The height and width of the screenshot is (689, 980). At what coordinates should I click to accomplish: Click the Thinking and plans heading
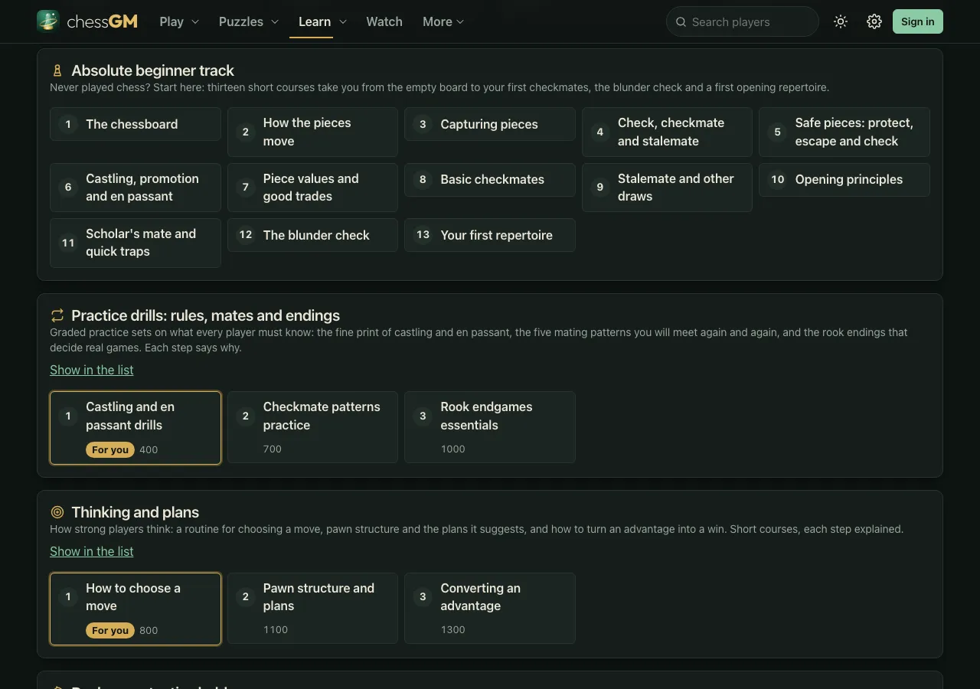pos(135,512)
